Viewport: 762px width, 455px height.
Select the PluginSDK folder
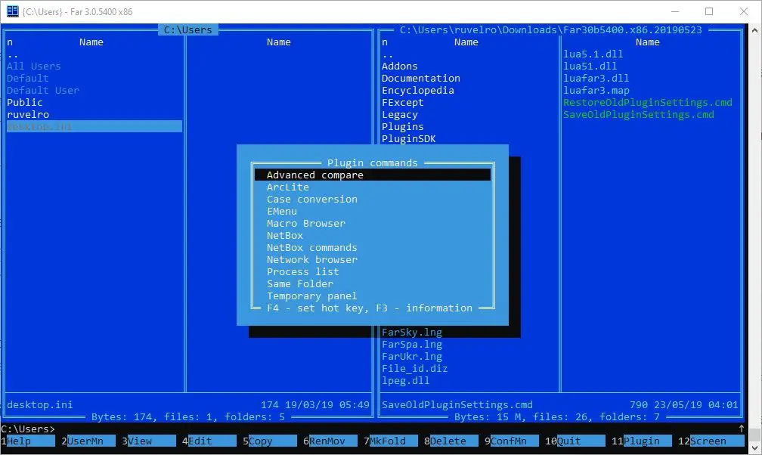[x=409, y=139]
